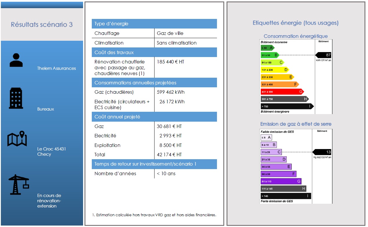Click 'Le Croc 45431 Checy' address
Image resolution: width=368 pixels, height=227 pixels.
[x=51, y=152]
